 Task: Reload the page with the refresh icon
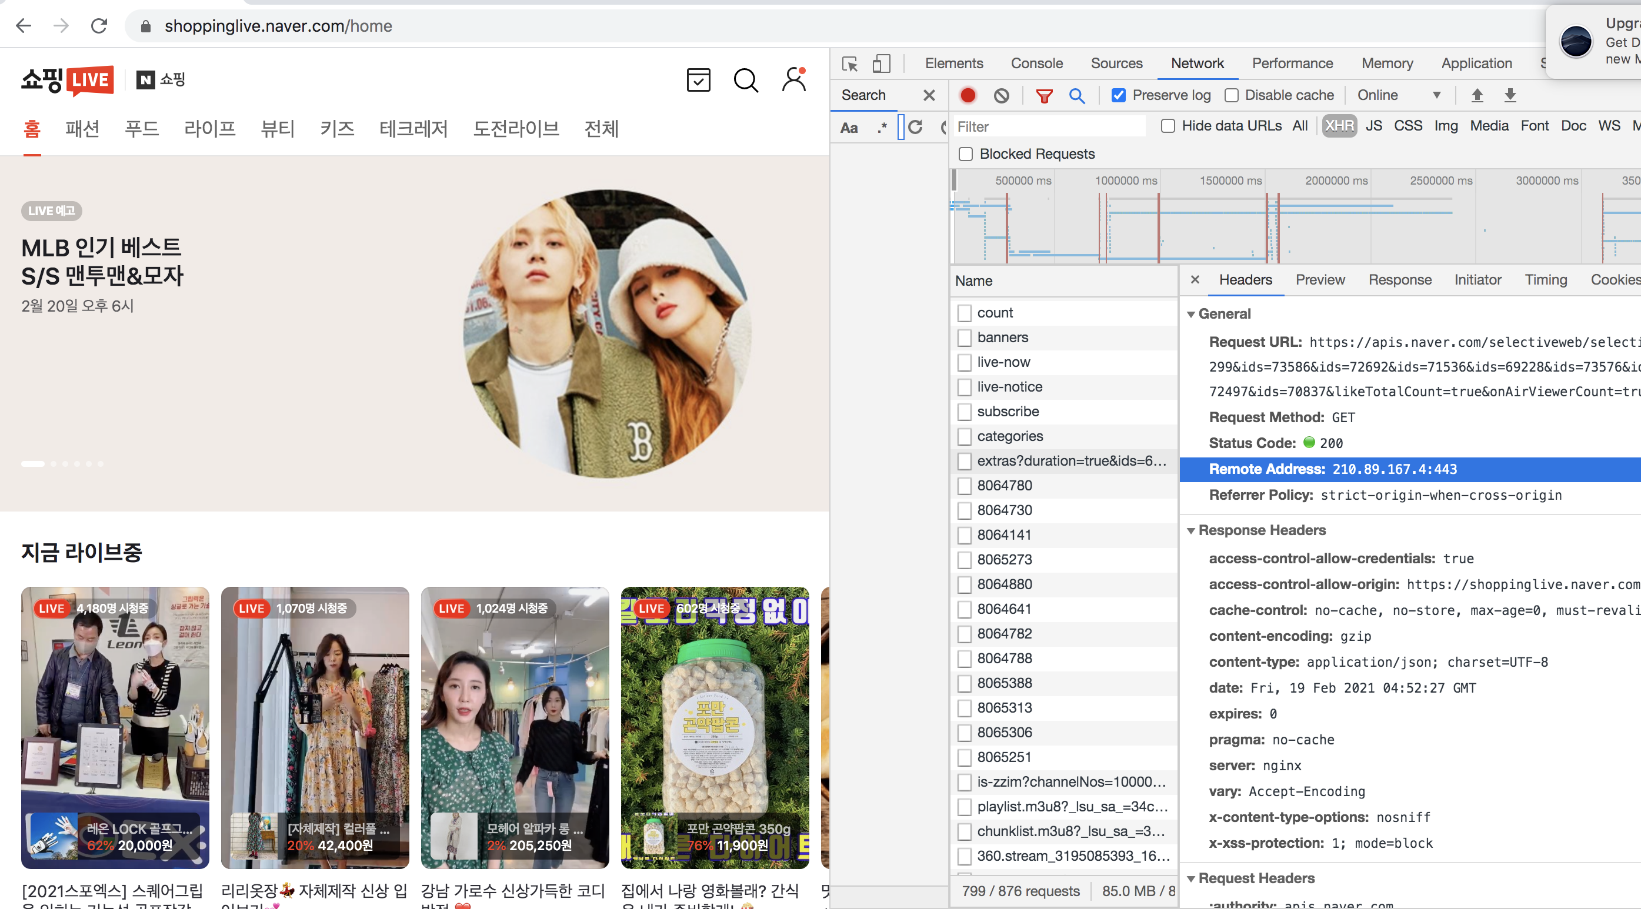[x=99, y=26]
